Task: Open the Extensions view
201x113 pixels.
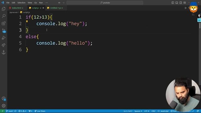Action: tap(3, 23)
